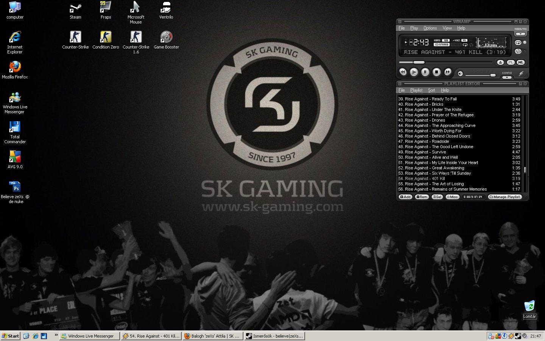Open the Misc menu in playlist editor

click(x=452, y=197)
